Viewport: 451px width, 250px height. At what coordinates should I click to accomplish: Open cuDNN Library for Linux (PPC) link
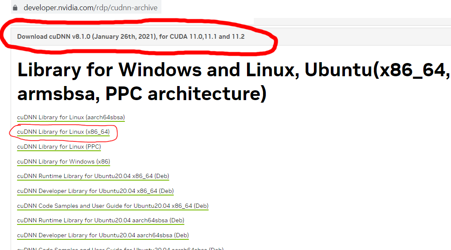tap(59, 147)
